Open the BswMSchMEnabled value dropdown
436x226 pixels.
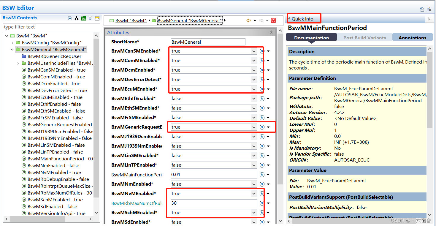click(x=254, y=213)
